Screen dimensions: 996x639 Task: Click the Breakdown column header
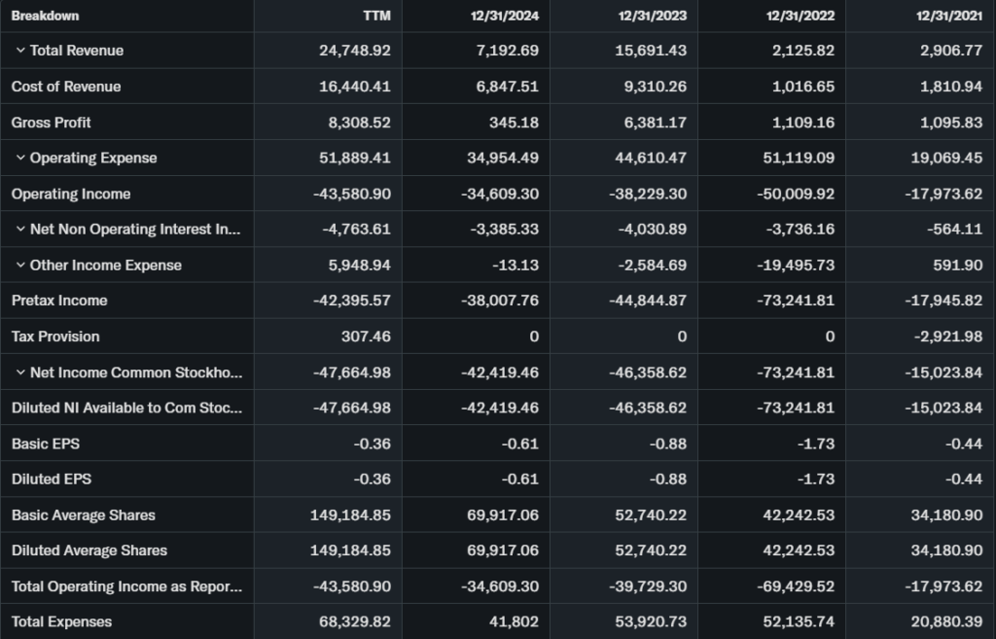point(46,16)
